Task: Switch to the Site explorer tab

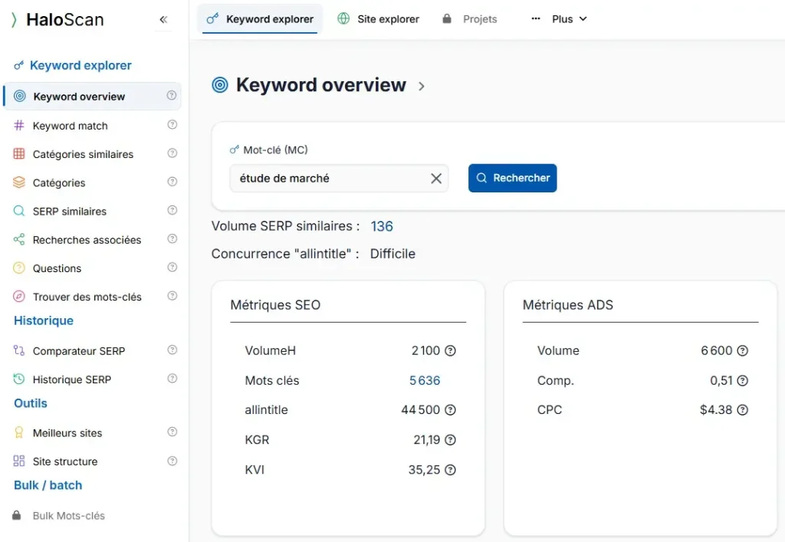Action: [379, 19]
